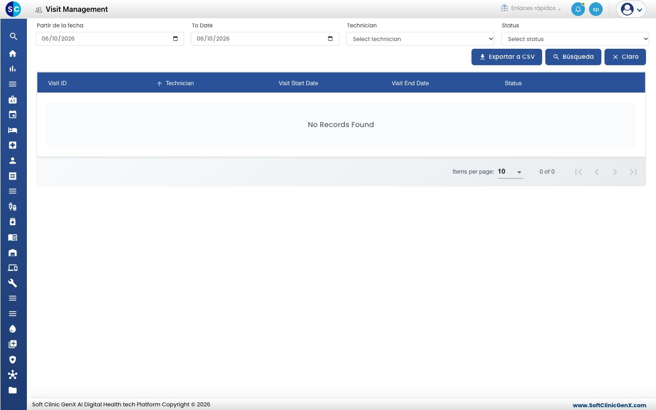Open the hub network icon in the sidebar
The image size is (656, 410).
[13, 375]
